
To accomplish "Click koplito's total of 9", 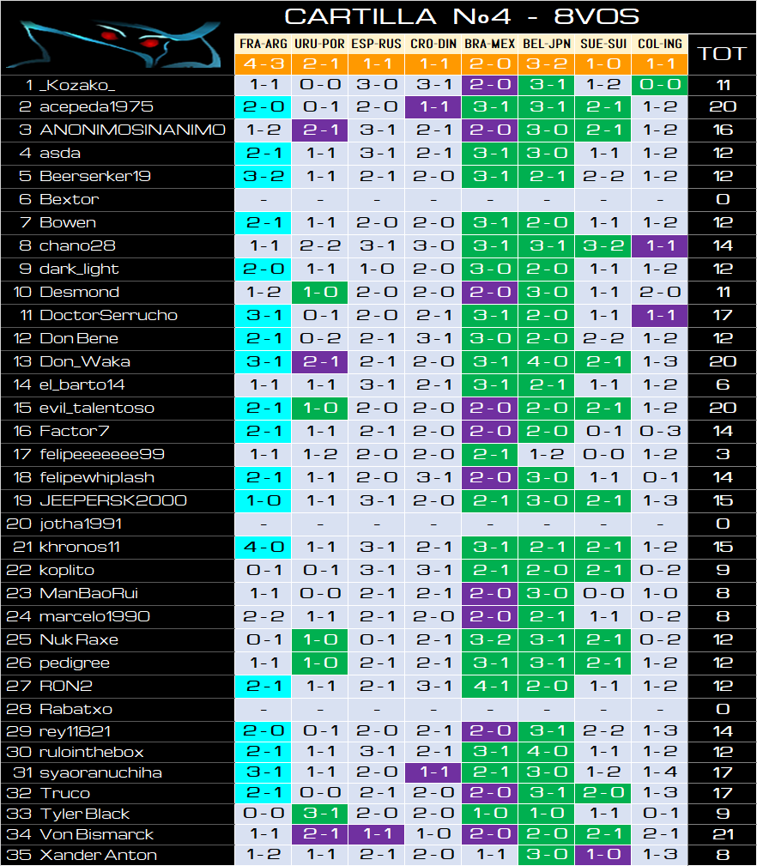I will tap(723, 571).
